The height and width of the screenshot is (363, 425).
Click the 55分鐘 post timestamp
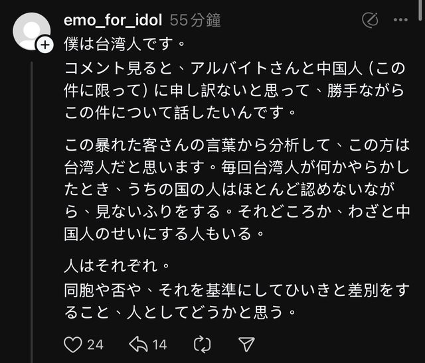click(x=195, y=21)
